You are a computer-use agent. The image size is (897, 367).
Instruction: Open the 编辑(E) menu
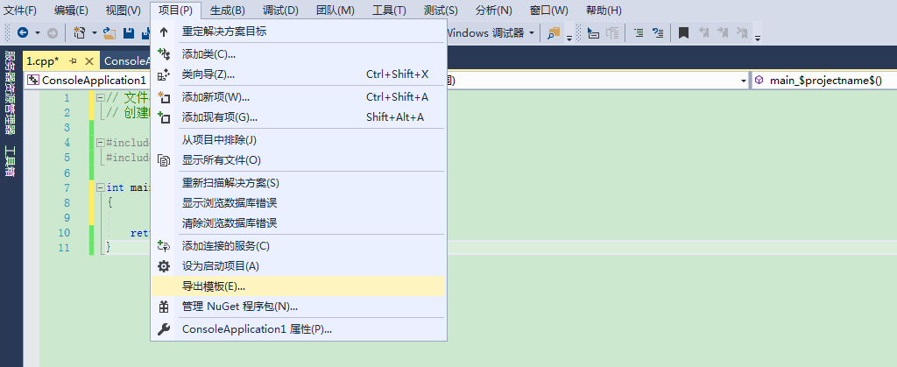[x=72, y=11]
